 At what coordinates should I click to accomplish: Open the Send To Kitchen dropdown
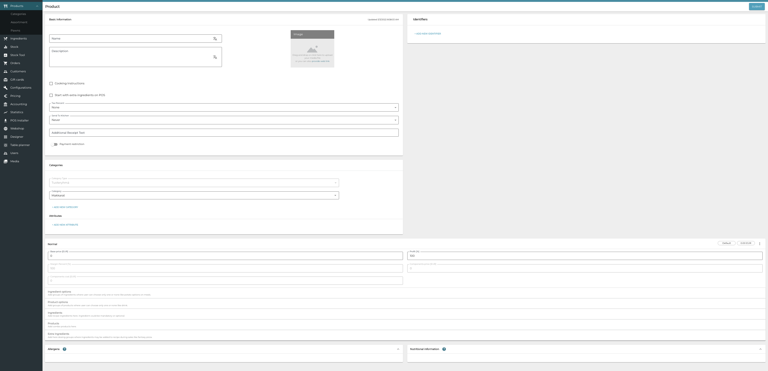tap(224, 120)
